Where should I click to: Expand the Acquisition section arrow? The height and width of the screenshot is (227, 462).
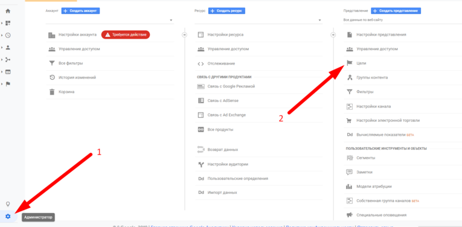[x=2, y=60]
